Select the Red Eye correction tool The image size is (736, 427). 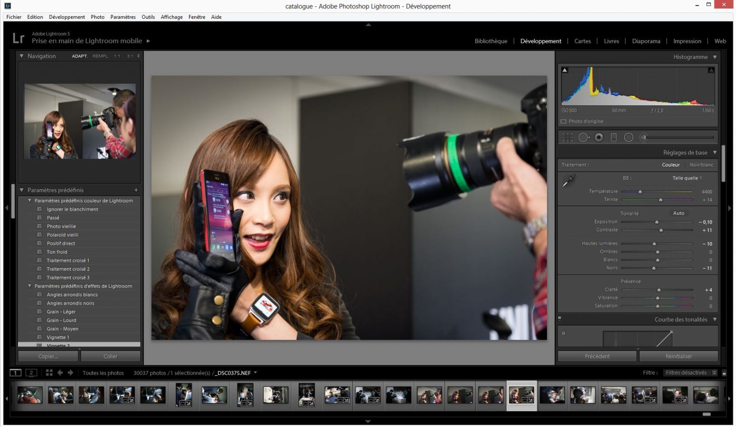click(x=598, y=137)
